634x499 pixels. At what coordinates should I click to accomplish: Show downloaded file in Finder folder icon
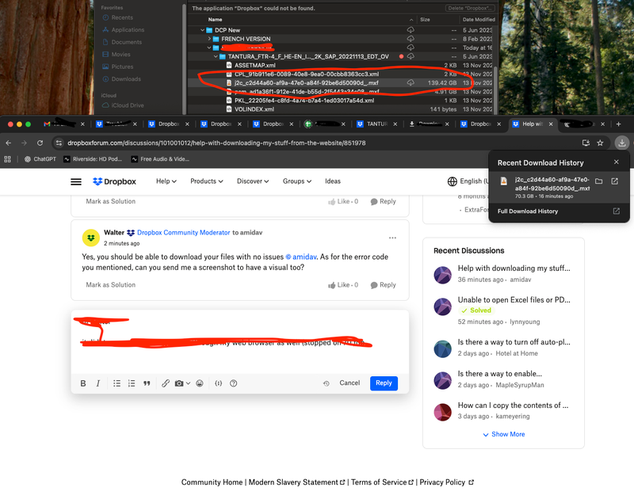tap(599, 181)
